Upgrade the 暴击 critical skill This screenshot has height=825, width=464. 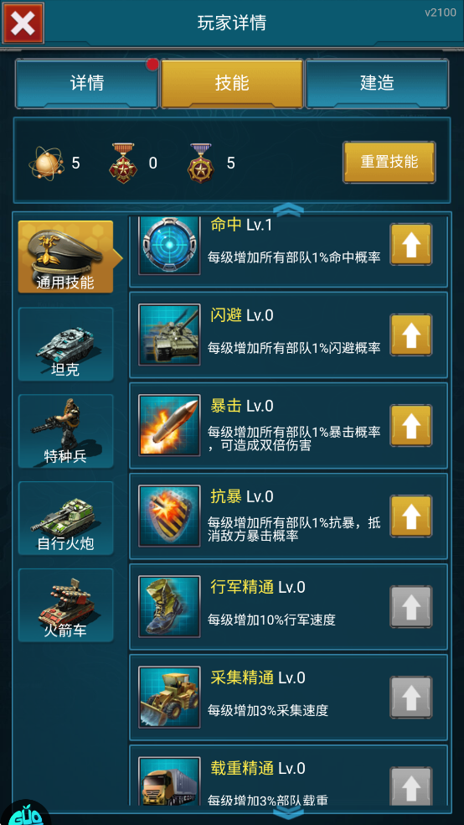411,425
